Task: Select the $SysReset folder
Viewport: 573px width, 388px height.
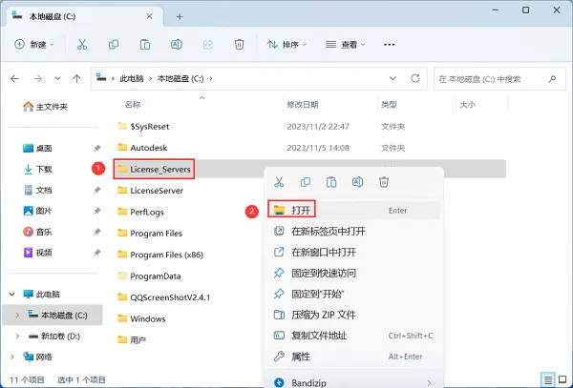Action: [x=143, y=127]
